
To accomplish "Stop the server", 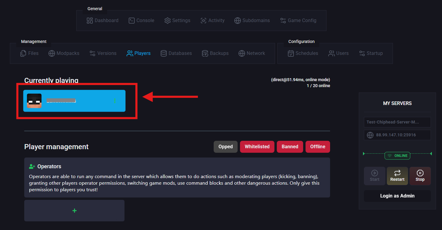I will [420, 176].
